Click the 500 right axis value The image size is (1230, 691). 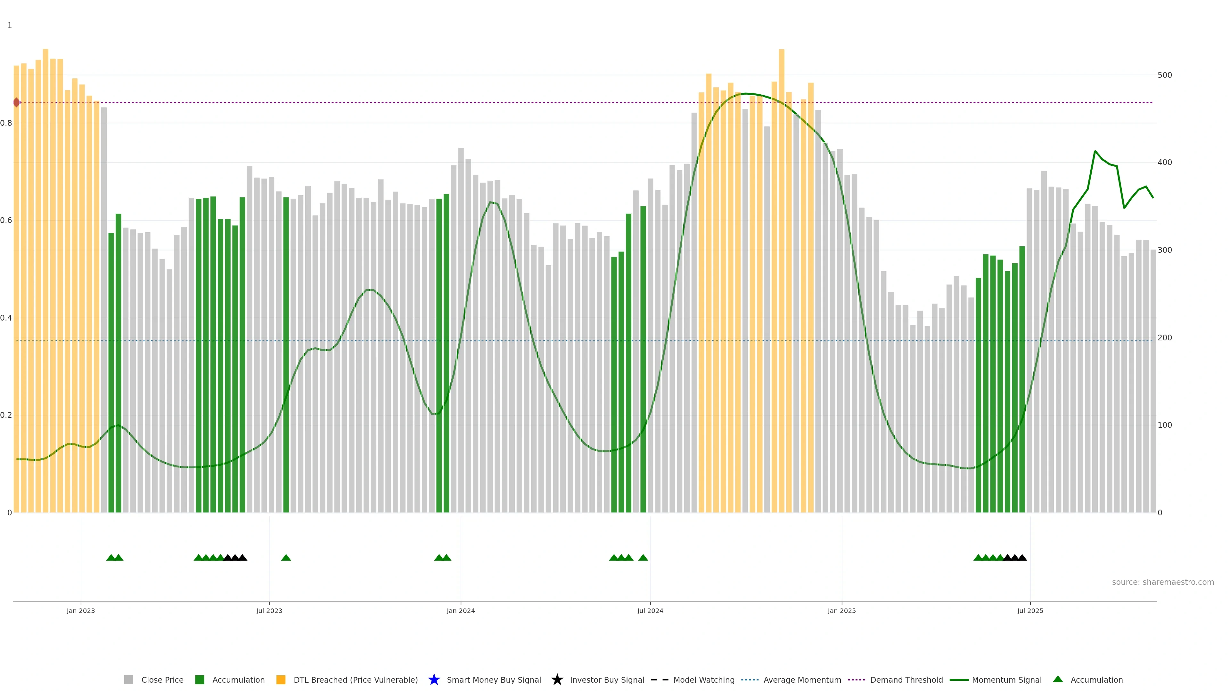coord(1165,75)
